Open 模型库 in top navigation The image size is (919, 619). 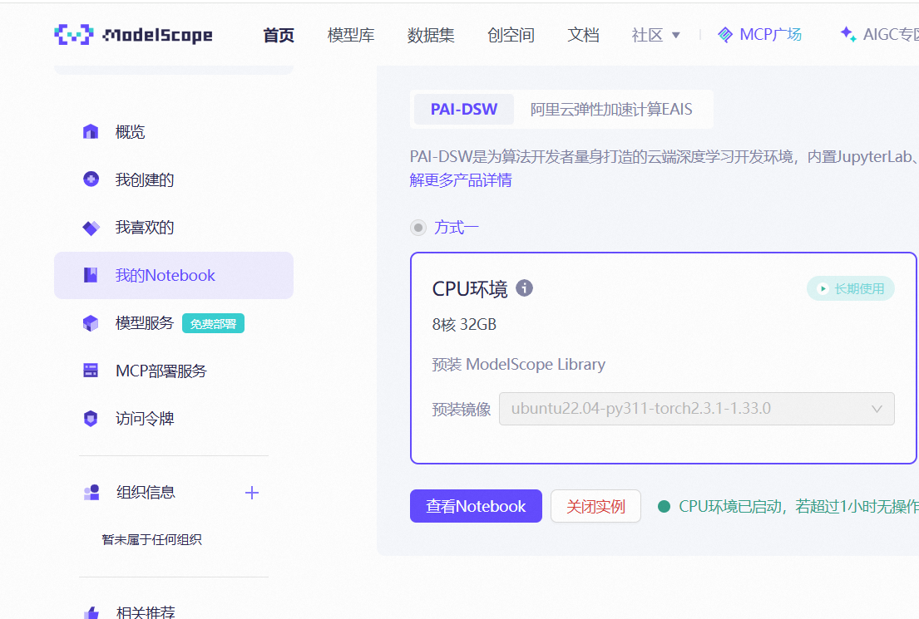[x=350, y=35]
